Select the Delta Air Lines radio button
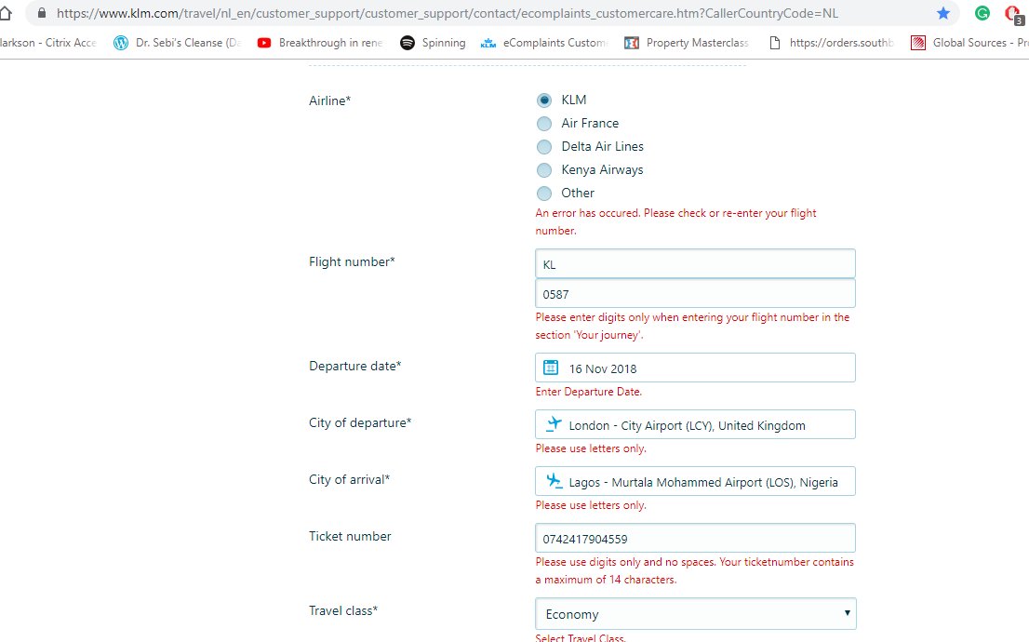Viewport: 1029px width, 642px height. [x=544, y=146]
